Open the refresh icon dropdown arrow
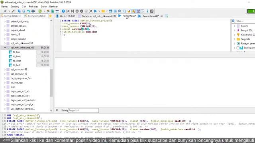255x143 pixels. pyautogui.click(x=44, y=11)
